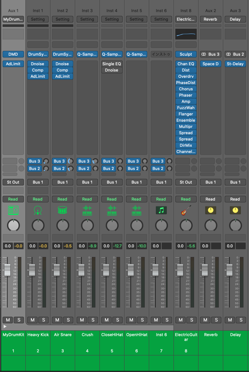Open the St-Delay plugin on Delay strip
Image resolution: width=249 pixels, height=372 pixels.
point(235,64)
